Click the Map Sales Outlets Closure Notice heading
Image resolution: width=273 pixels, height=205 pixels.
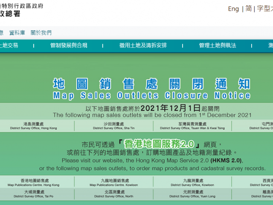pyautogui.click(x=152, y=96)
